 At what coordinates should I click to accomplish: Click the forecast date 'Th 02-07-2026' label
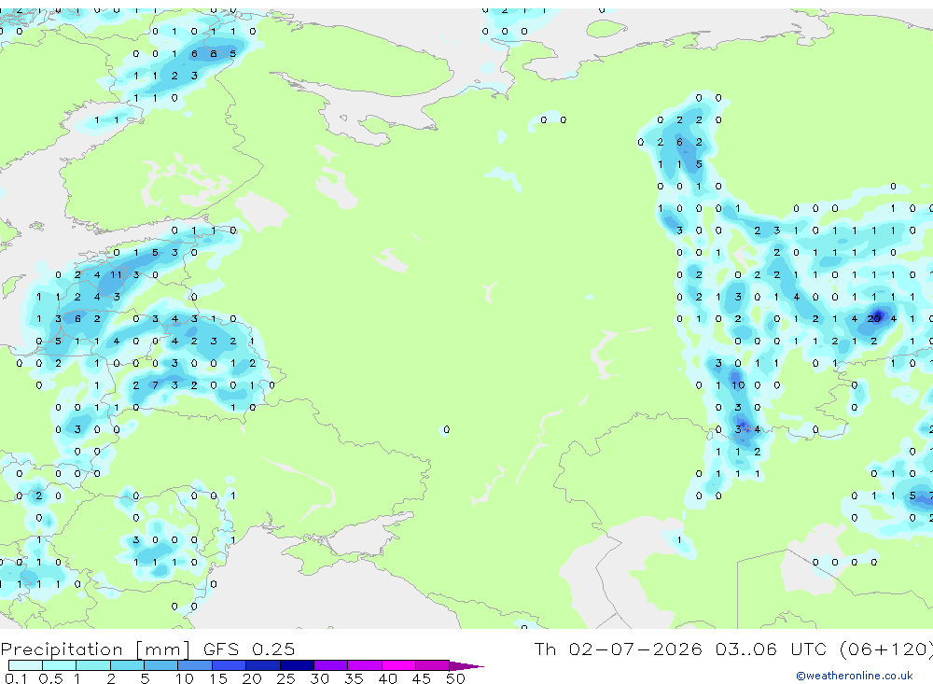pyautogui.click(x=618, y=649)
